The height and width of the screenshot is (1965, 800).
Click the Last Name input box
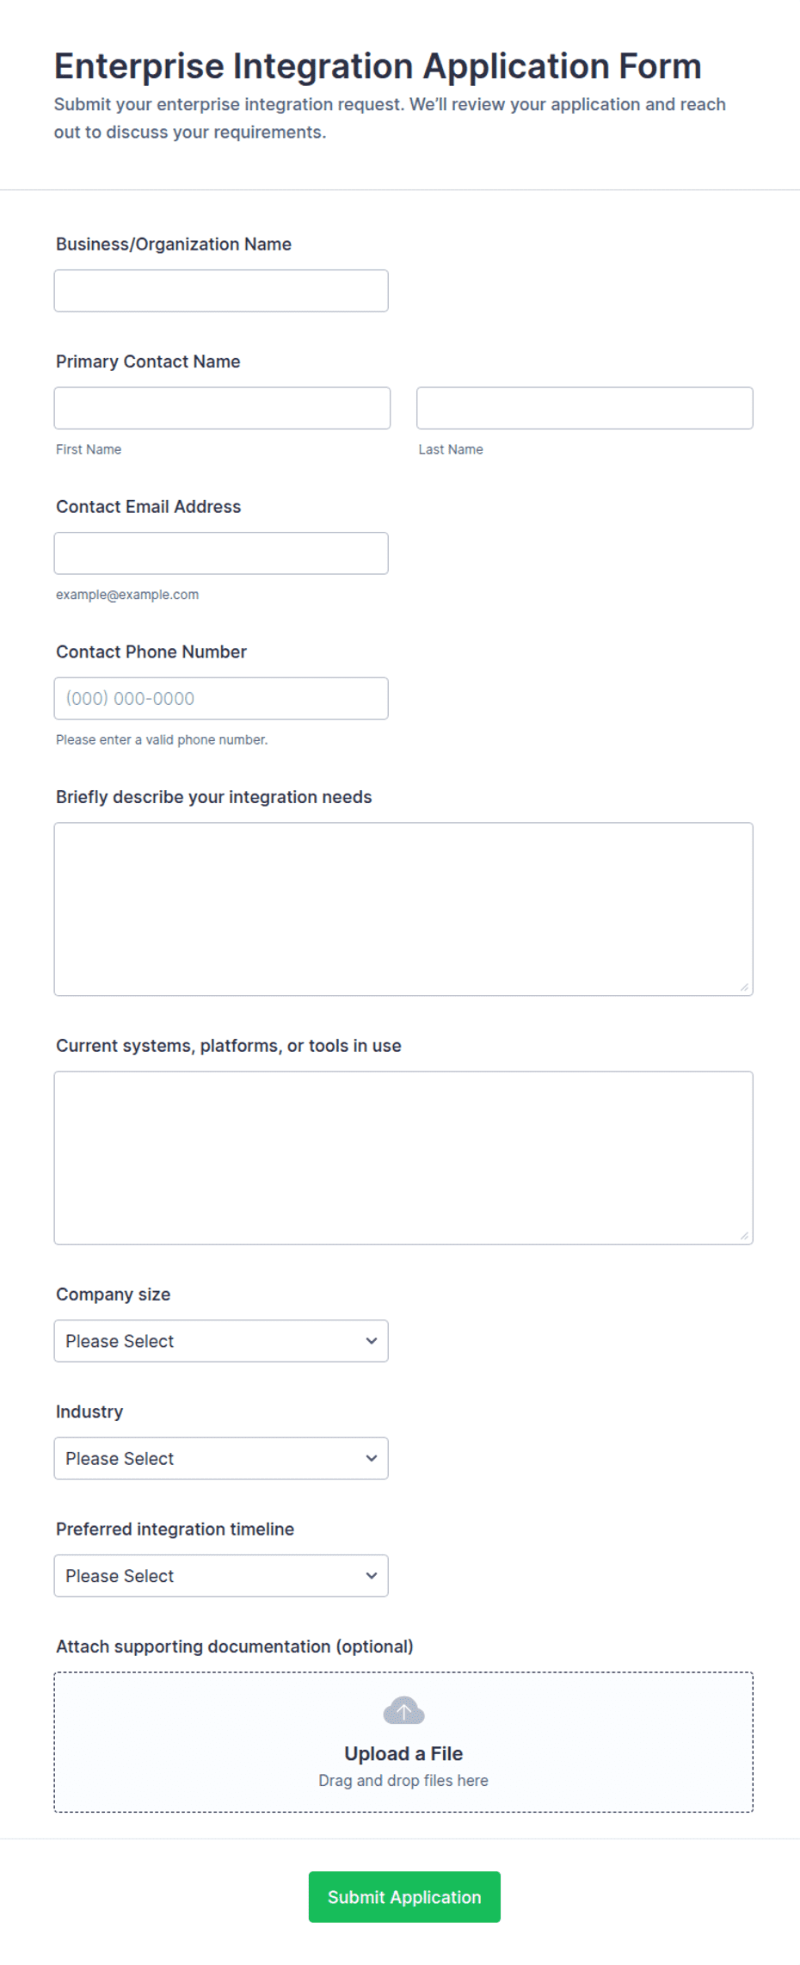coord(585,408)
